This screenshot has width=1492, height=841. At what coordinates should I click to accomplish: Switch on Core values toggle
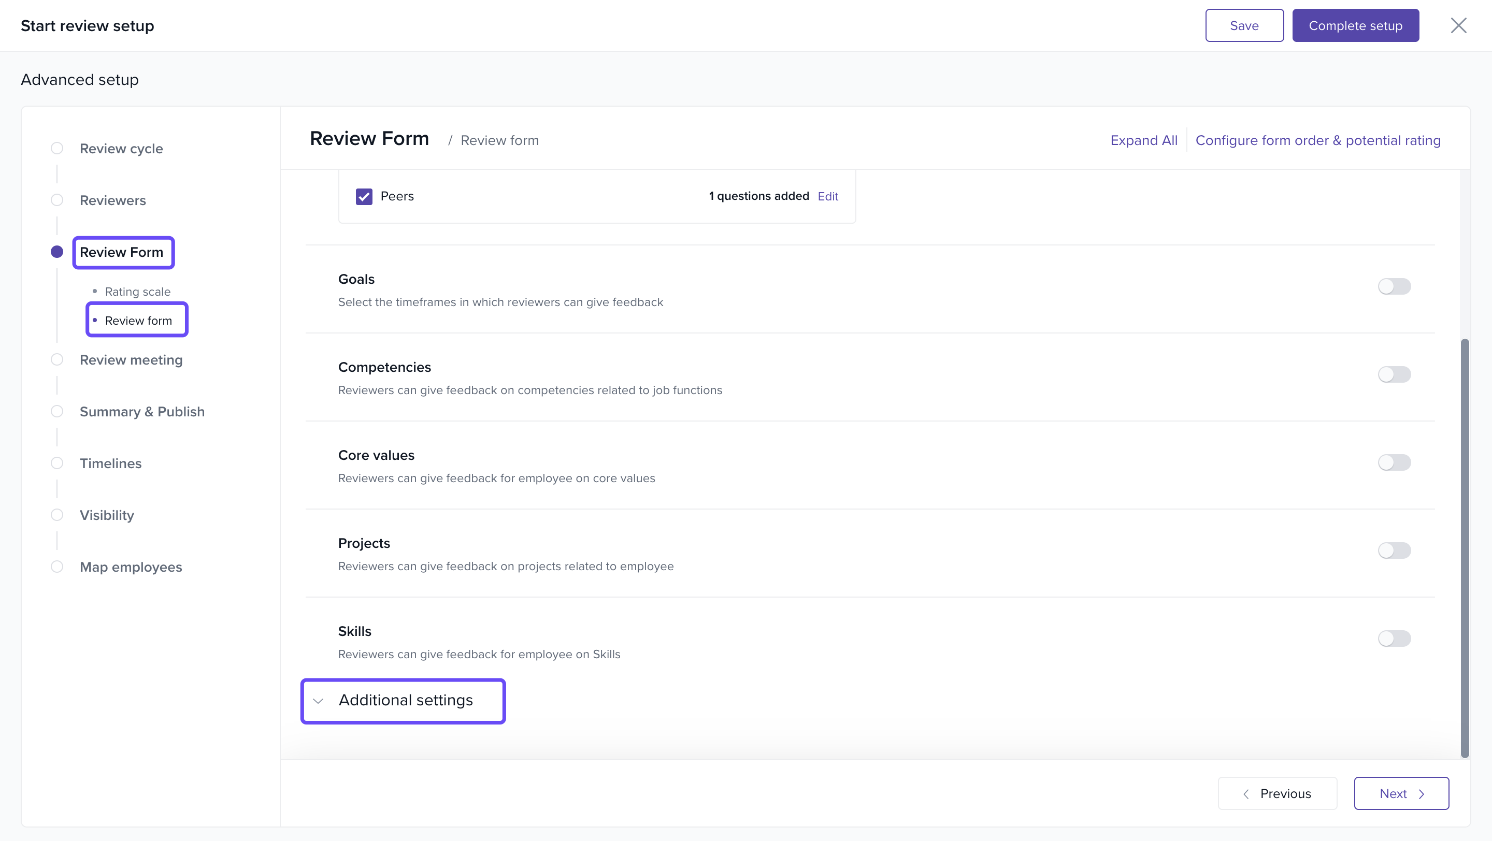point(1394,462)
